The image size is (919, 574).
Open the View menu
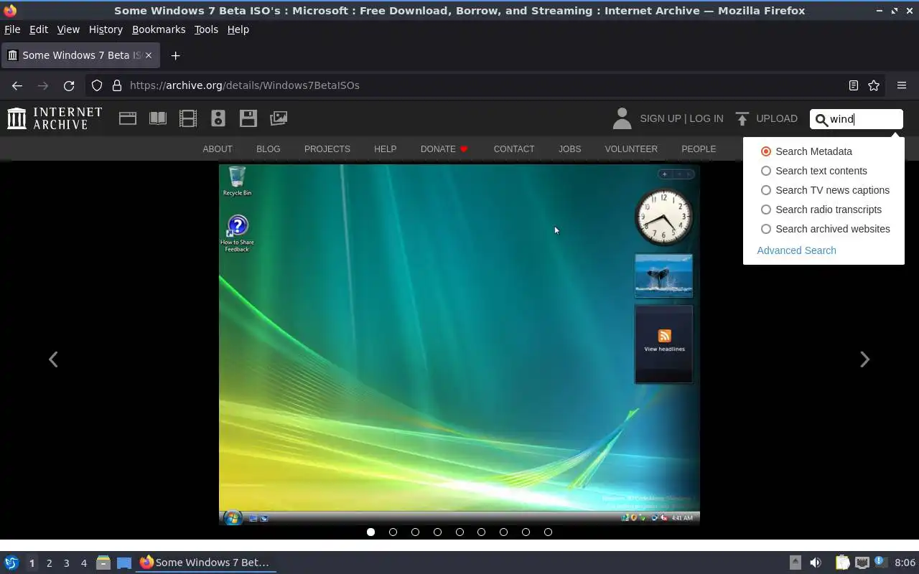(x=68, y=29)
